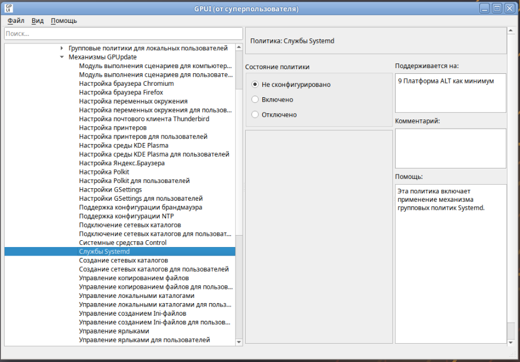This screenshot has height=362, width=520.
Task: Select Управление созданием Ini-файлов
Action: (x=133, y=313)
